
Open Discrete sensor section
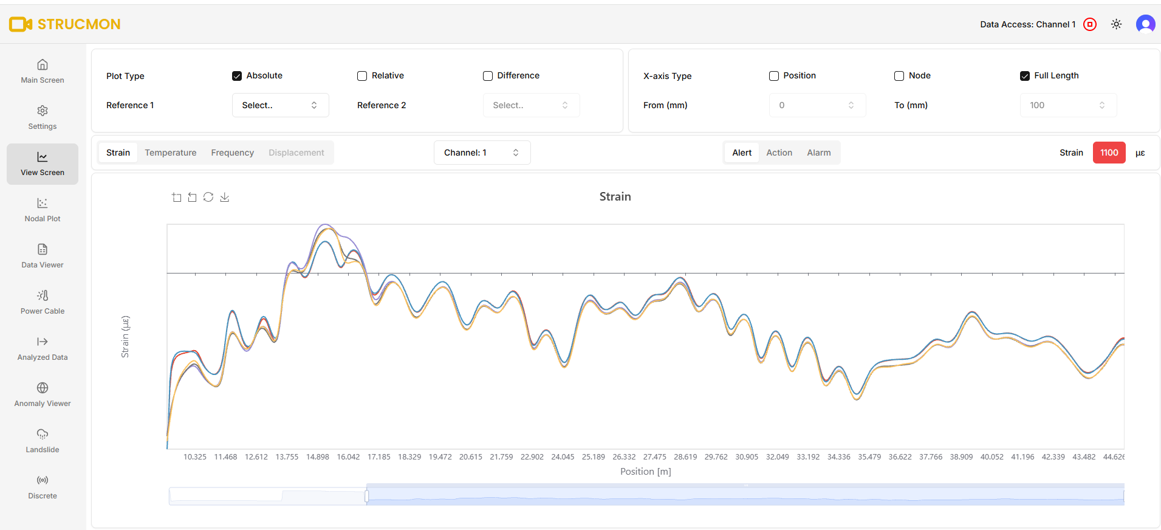click(43, 487)
